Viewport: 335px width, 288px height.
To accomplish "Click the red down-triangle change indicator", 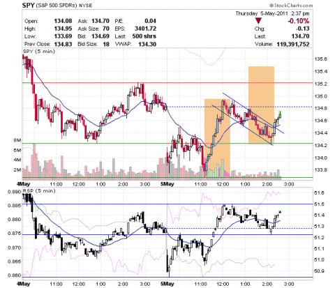I will click(258, 21).
